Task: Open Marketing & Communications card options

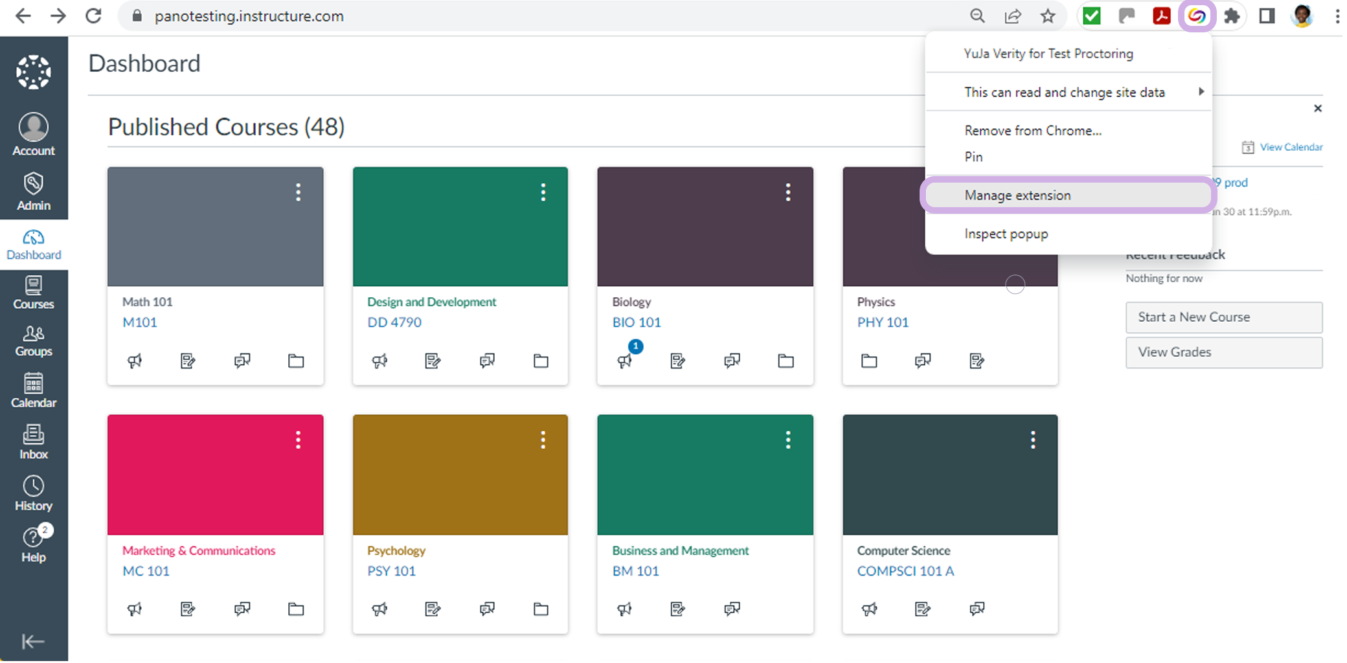Action: coord(298,440)
